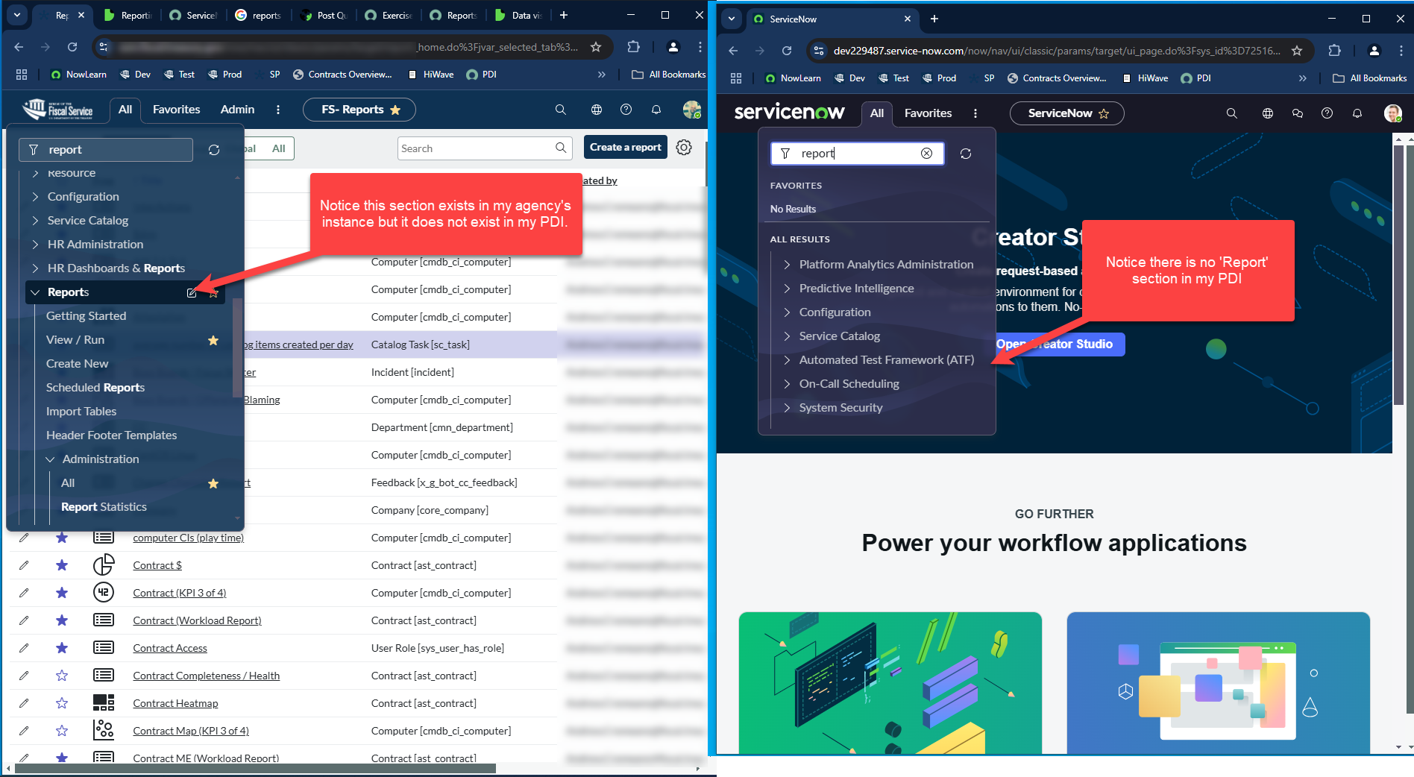Click the Create a report button

pyautogui.click(x=625, y=147)
